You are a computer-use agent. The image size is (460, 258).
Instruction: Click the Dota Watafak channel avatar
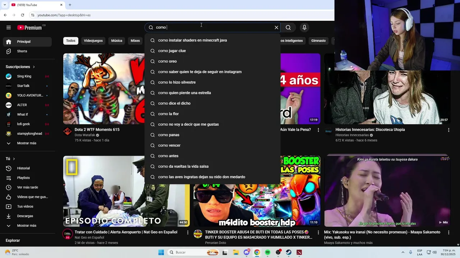pos(68,132)
